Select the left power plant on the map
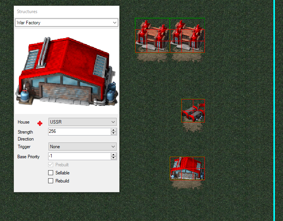Viewport: 283px width, 221px height. pos(152,35)
